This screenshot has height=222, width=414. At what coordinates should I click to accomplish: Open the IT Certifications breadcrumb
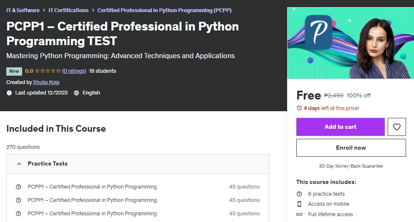(68, 10)
